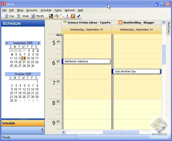Click the earlier appointments arrow indicator
Image resolution: width=172 pixels, height=141 pixels.
[x=59, y=35]
